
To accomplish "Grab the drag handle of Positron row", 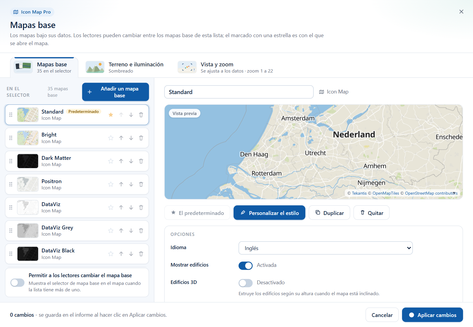I will click(11, 184).
